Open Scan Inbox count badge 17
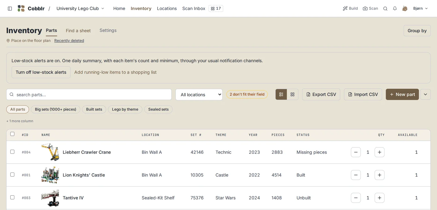This screenshot has width=437, height=210. coord(216,8)
